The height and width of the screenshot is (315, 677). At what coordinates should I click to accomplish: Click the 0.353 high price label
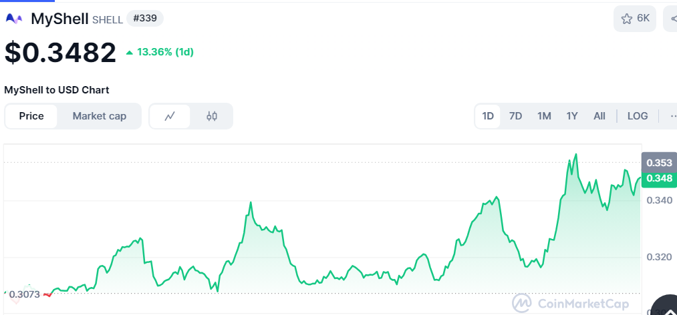660,162
